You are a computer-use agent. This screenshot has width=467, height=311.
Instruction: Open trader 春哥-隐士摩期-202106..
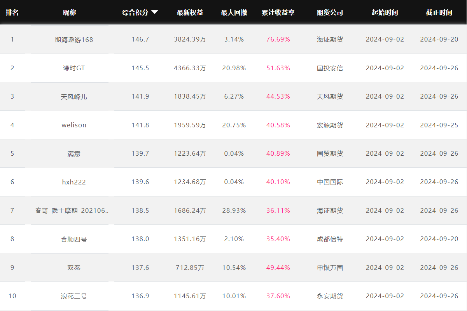click(72, 210)
